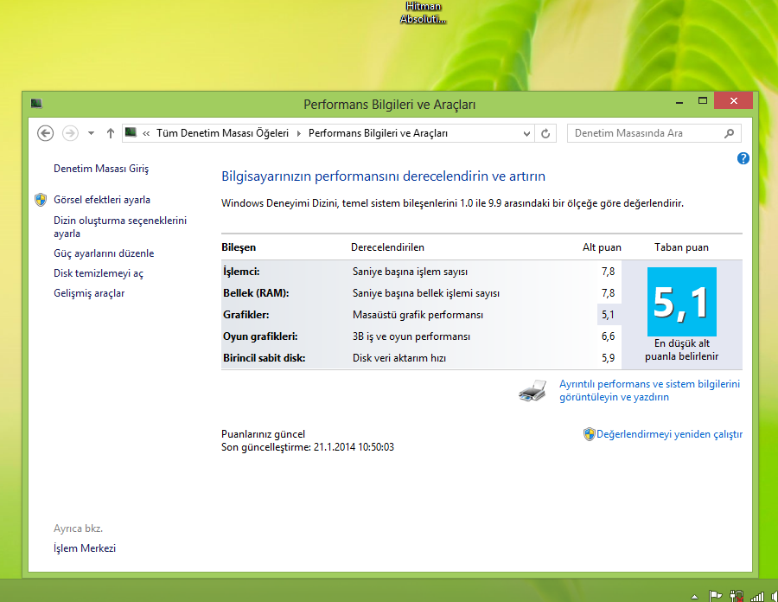Click the shield icon beside Değerlendirmeyi yeniden çalıştır

[589, 434]
